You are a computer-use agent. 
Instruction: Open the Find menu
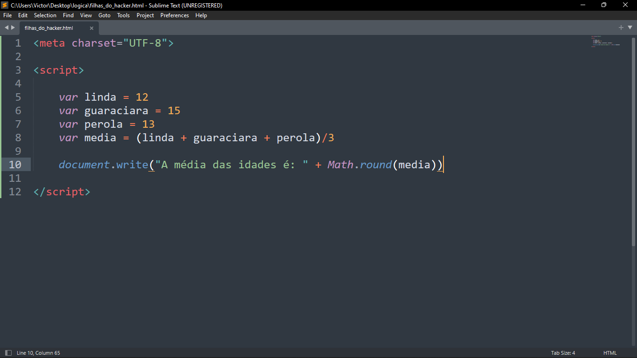tap(68, 15)
